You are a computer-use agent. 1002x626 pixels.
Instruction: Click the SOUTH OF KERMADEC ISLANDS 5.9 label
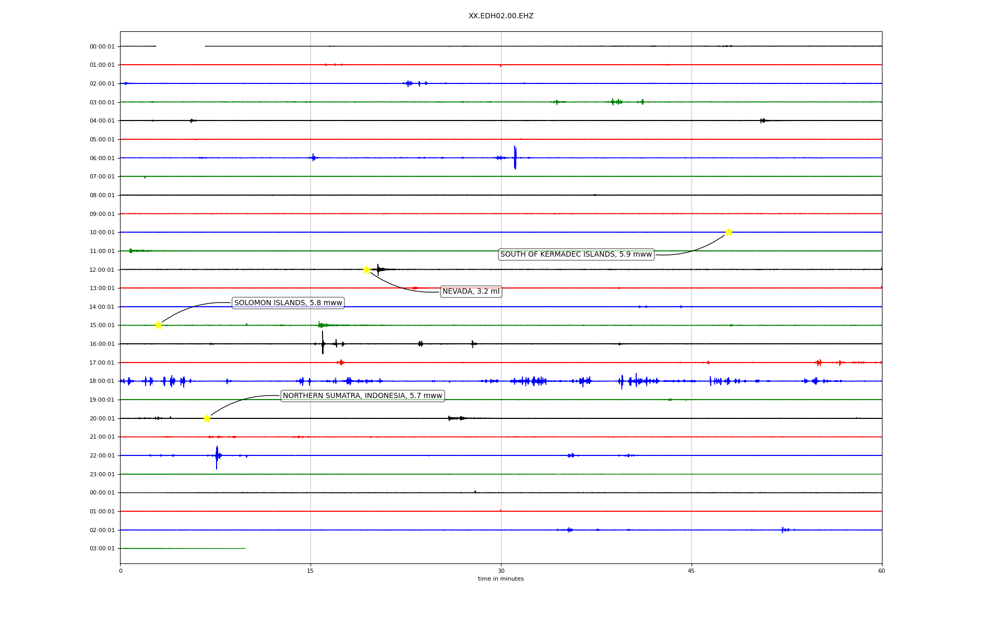(x=576, y=255)
